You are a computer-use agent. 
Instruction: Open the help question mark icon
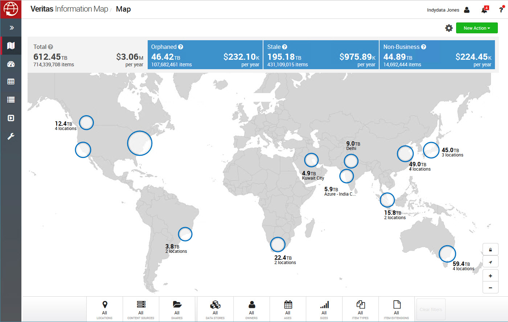501,10
